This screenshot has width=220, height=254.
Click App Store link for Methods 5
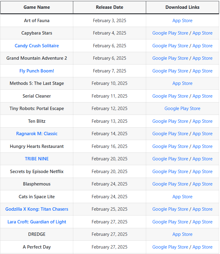(x=182, y=83)
